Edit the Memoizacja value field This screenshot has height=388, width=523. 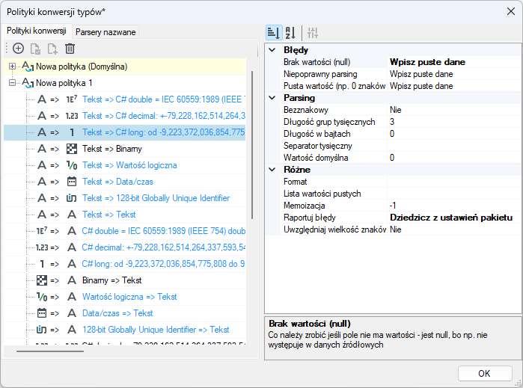(454, 206)
